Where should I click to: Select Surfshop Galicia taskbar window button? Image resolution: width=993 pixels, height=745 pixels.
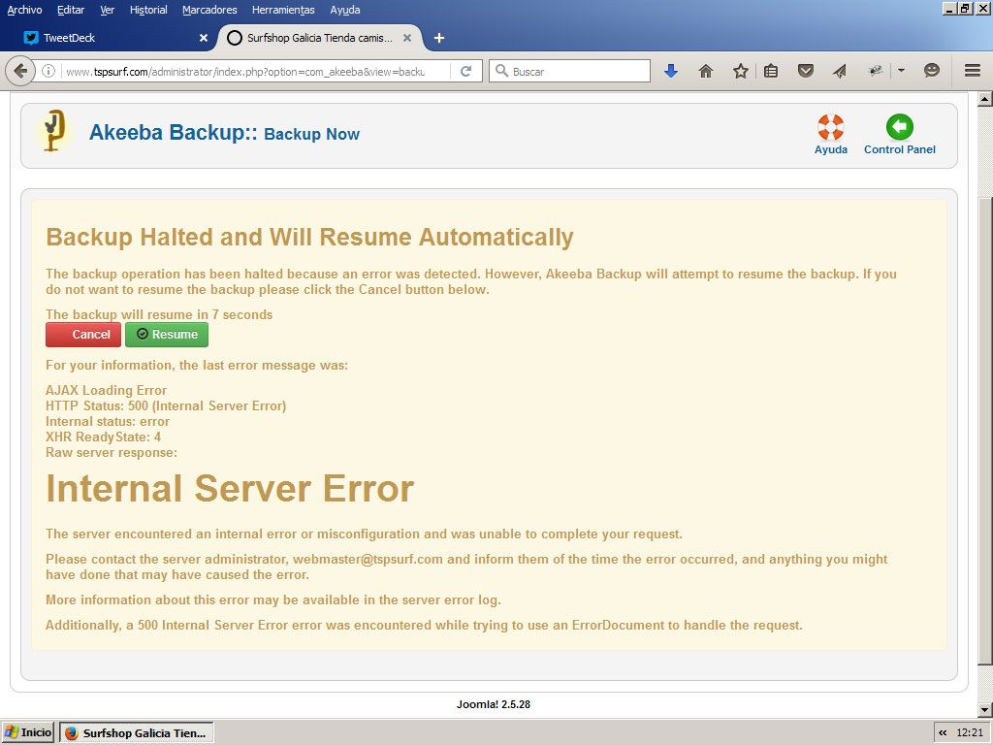click(x=137, y=733)
